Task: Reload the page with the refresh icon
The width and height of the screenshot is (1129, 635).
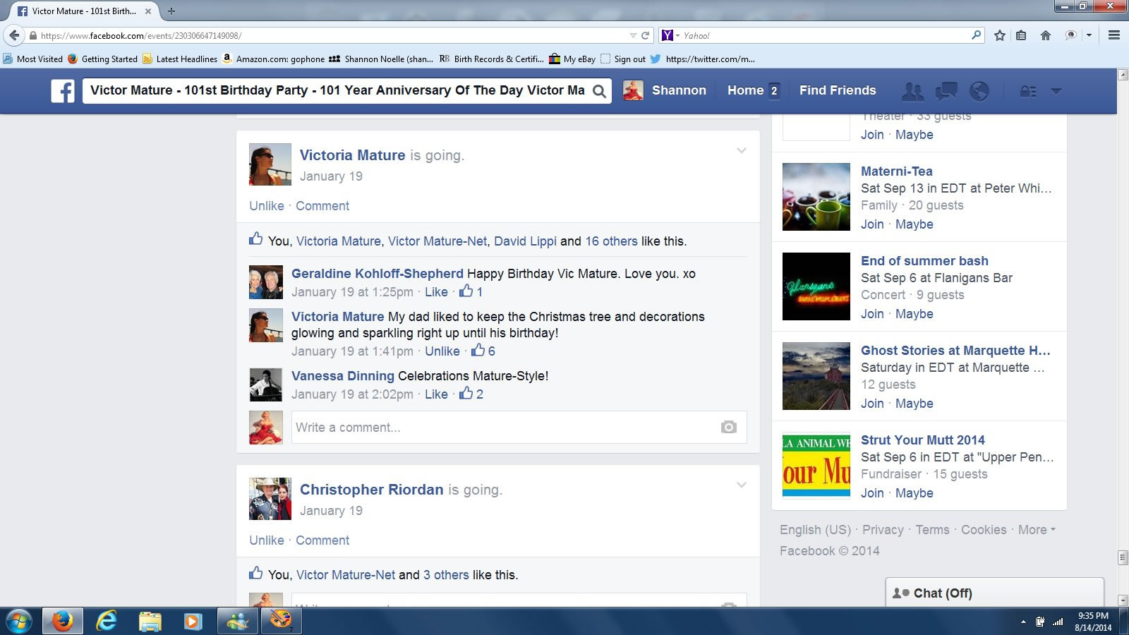Action: (x=645, y=35)
